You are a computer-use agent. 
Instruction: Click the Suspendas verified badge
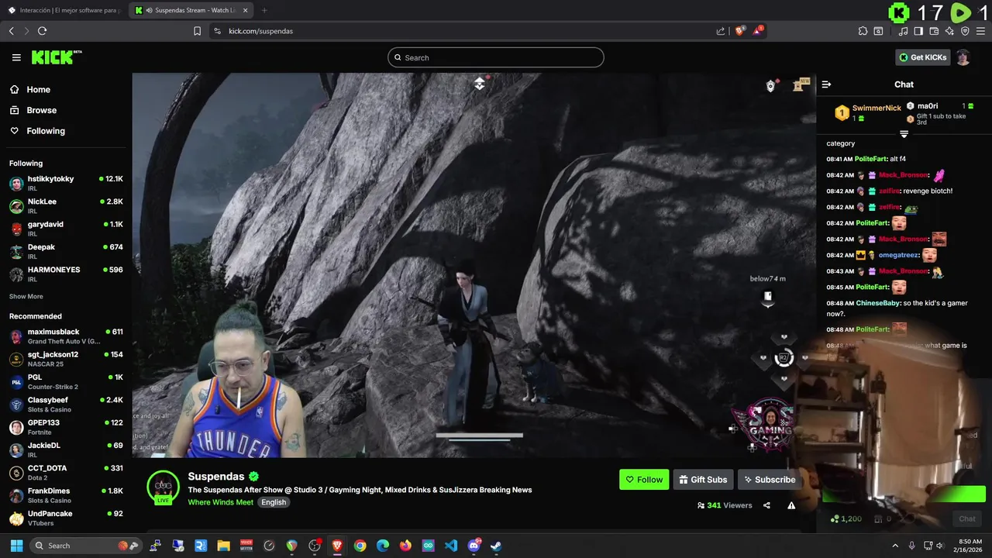[253, 477]
